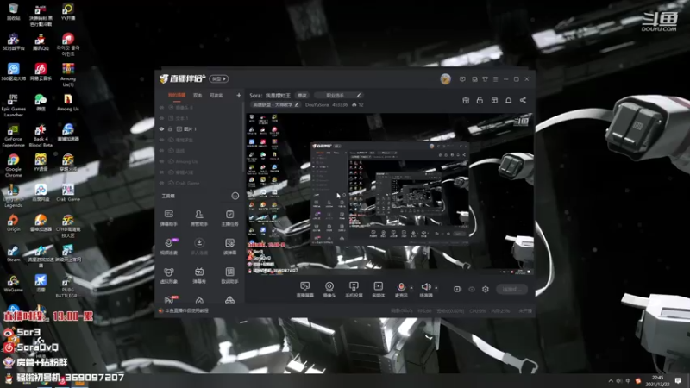This screenshot has height=388, width=690.
Task: Click the 修改 button beside the stream title
Action: click(x=302, y=95)
